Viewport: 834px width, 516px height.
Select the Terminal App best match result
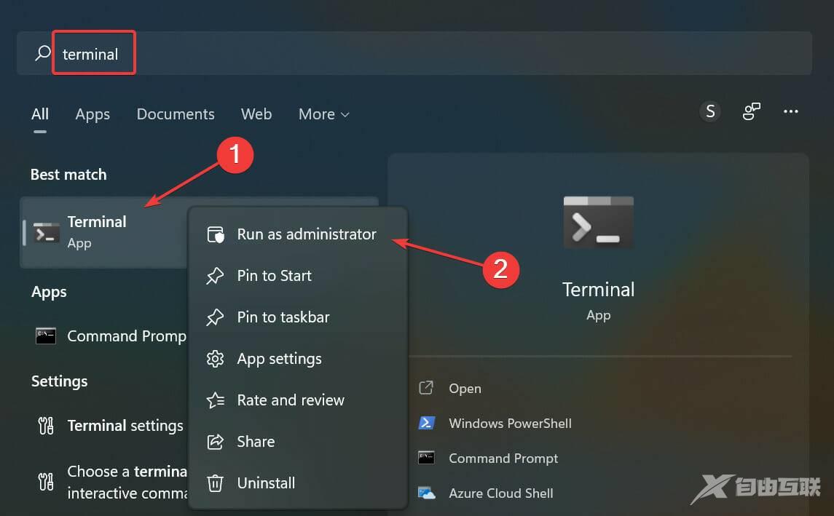coord(104,232)
